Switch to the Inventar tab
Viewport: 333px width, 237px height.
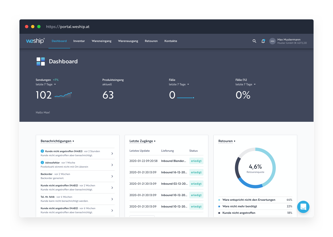[x=79, y=41]
